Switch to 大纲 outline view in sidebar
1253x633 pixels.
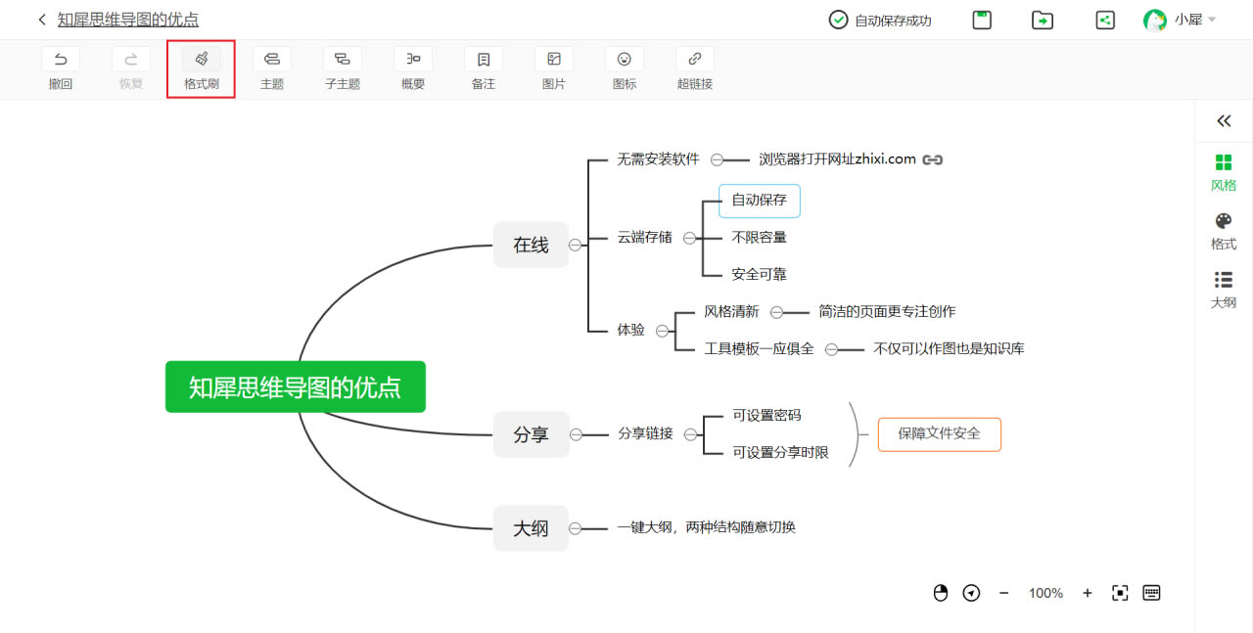tap(1224, 291)
